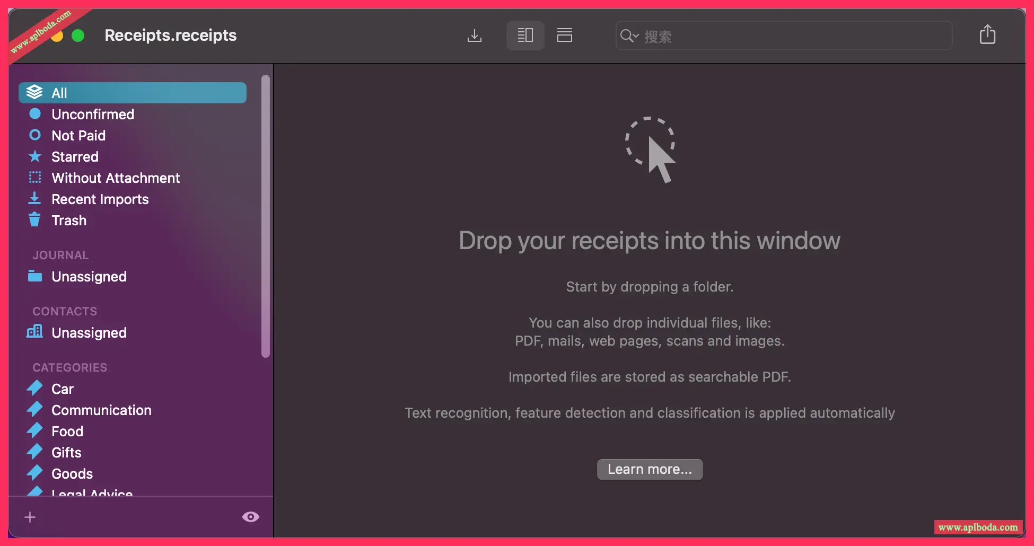1034x546 pixels.
Task: Open the search scope dropdown arrow
Action: tap(636, 36)
